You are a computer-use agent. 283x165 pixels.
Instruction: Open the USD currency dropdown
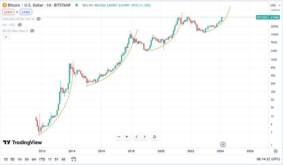coord(275,5)
